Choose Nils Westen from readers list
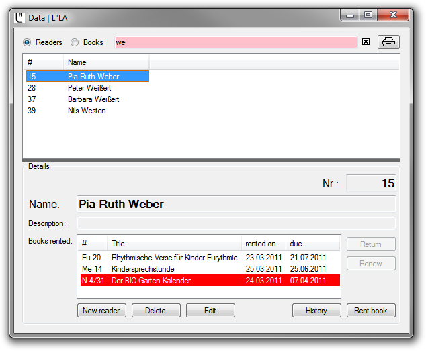 pyautogui.click(x=86, y=111)
